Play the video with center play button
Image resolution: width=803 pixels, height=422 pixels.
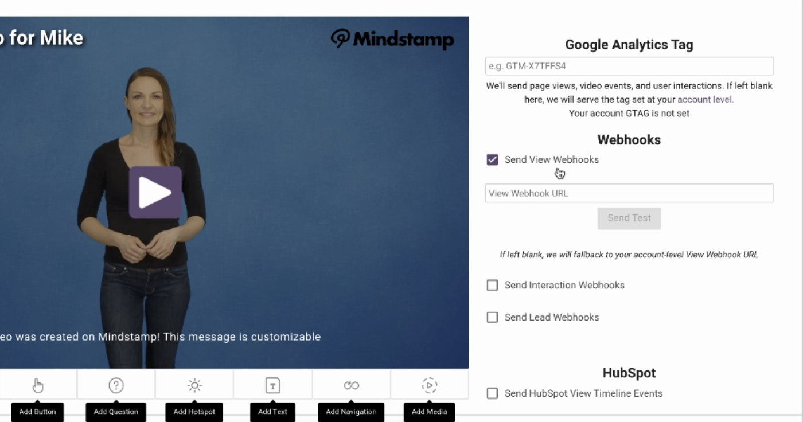tap(155, 193)
